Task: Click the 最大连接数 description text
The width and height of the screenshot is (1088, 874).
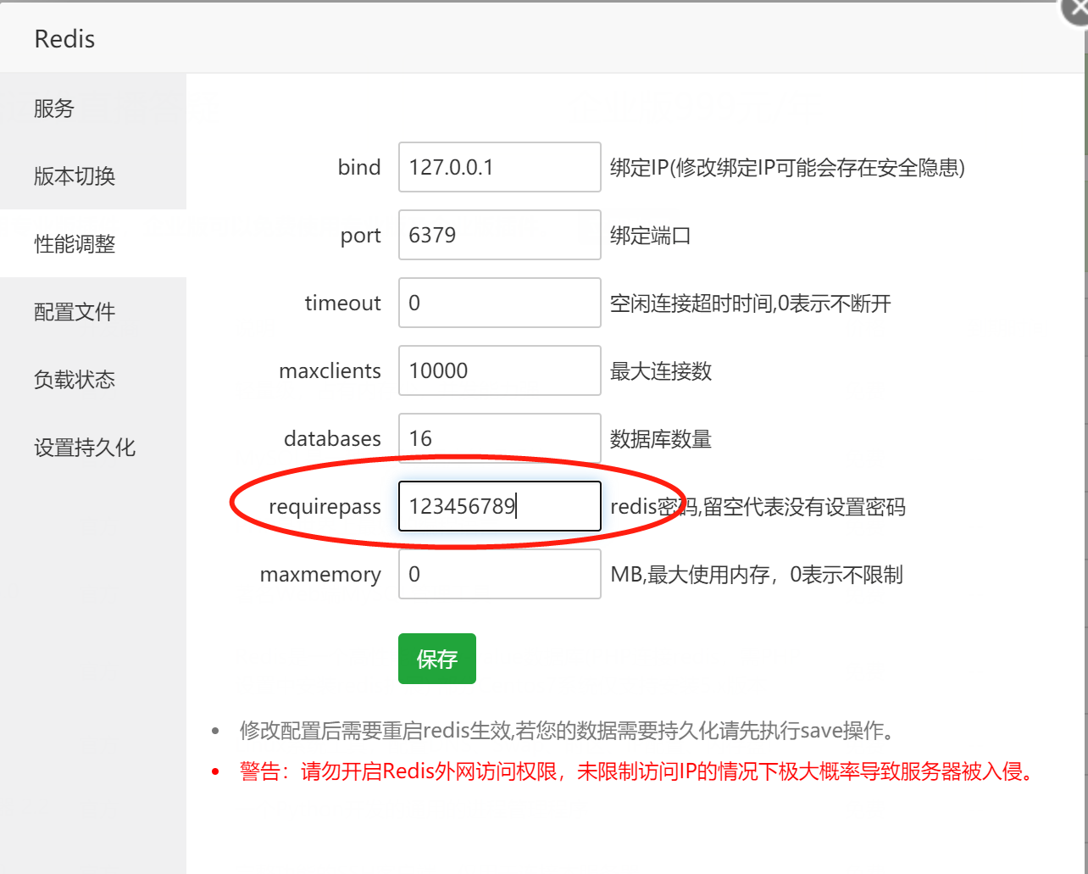Action: [661, 371]
